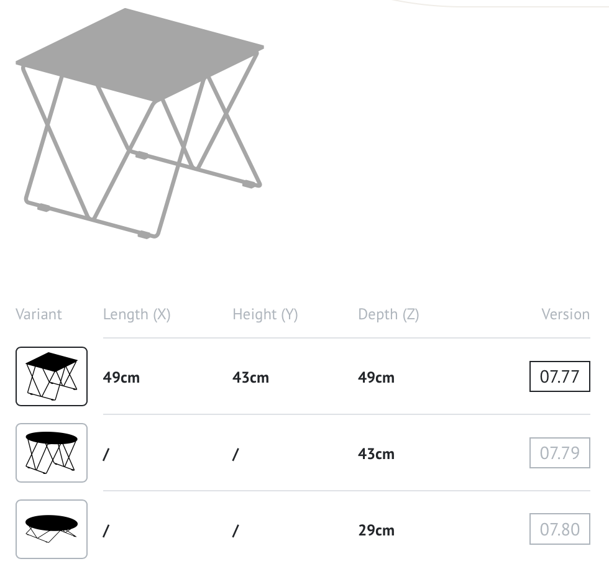609x569 pixels.
Task: Select the square table variant thumbnail
Action: (x=52, y=376)
